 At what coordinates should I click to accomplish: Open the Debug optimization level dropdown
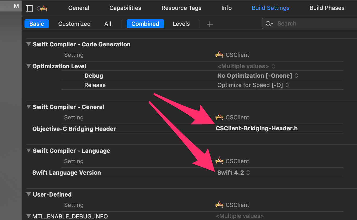(296, 75)
